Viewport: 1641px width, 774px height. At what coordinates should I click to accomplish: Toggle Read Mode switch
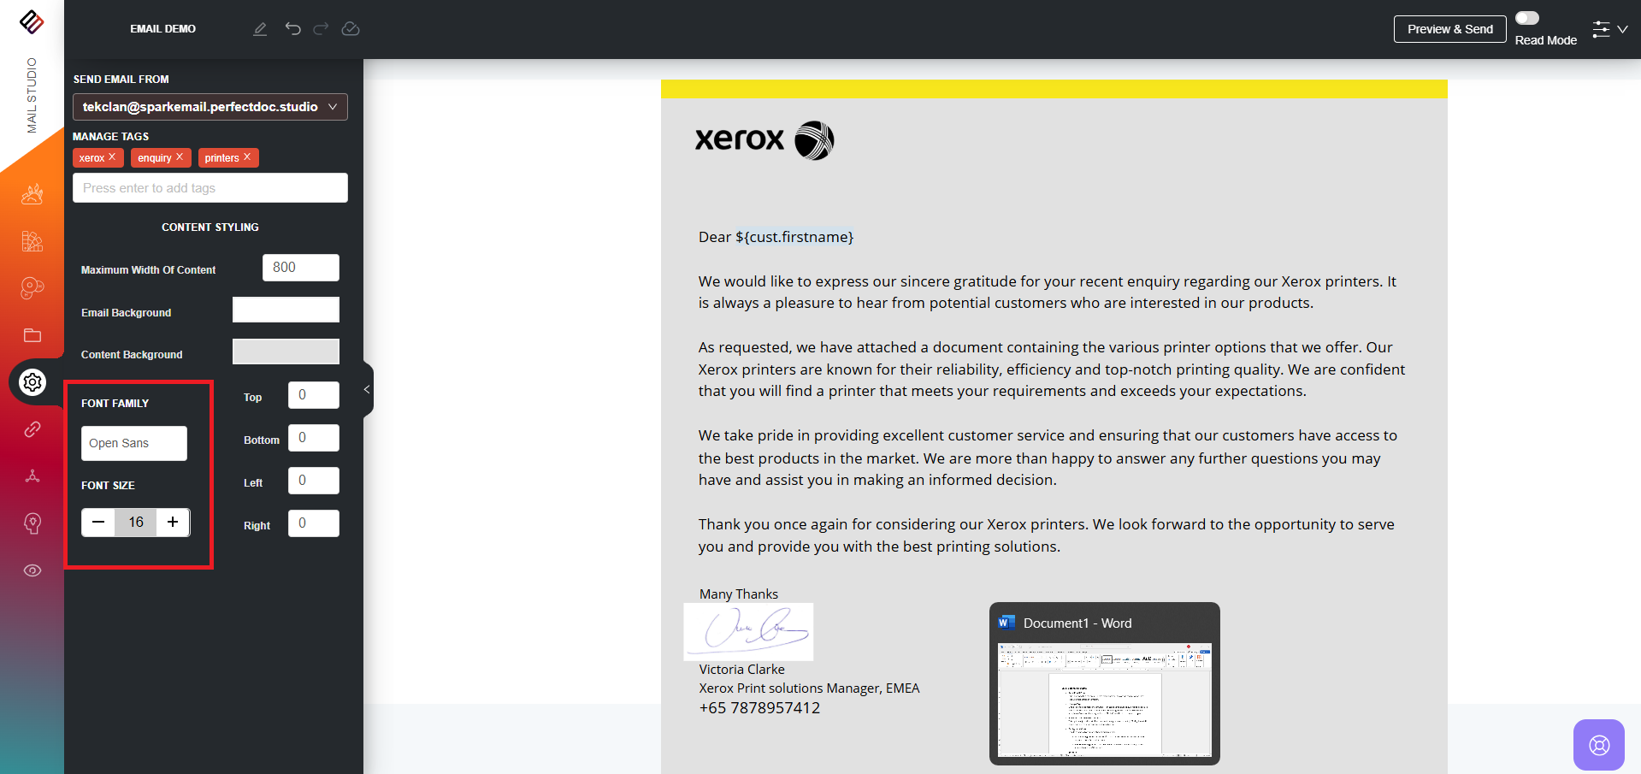coord(1526,19)
